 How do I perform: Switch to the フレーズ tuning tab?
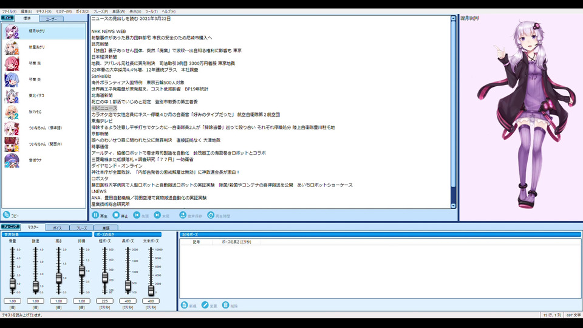pos(81,228)
